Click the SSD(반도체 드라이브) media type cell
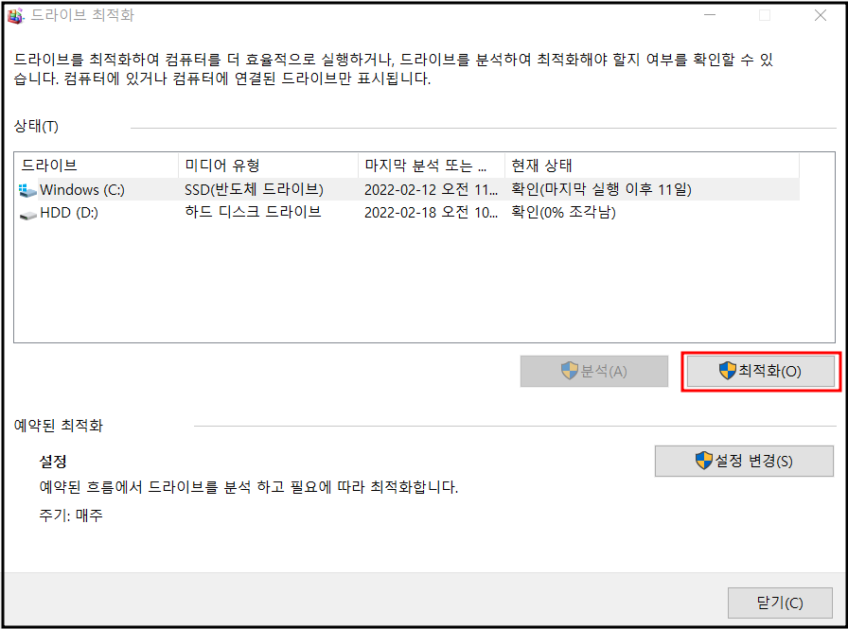The image size is (848, 629). [254, 190]
